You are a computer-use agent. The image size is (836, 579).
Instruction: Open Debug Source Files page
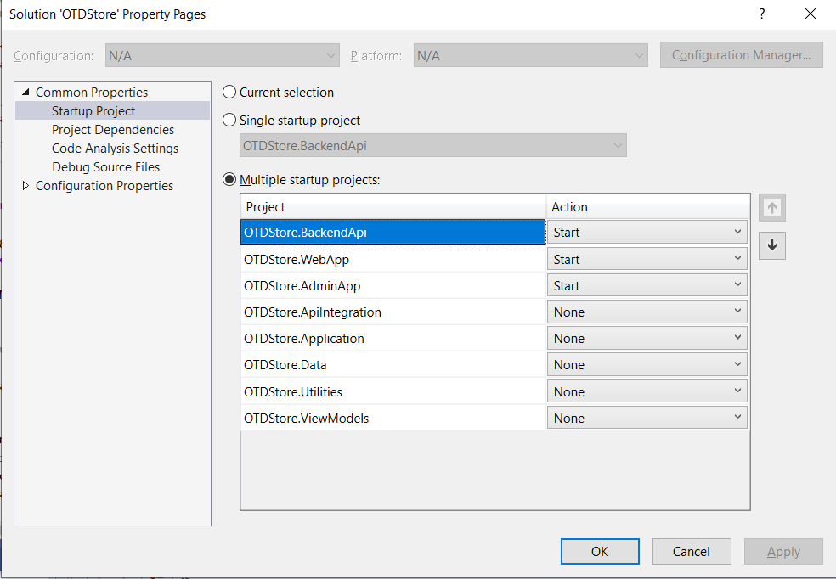(x=105, y=166)
